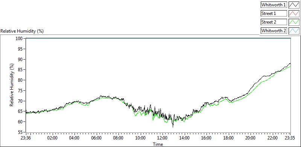Select the Whitworth 2 legend label
The width and height of the screenshot is (301, 147).
tap(274, 31)
